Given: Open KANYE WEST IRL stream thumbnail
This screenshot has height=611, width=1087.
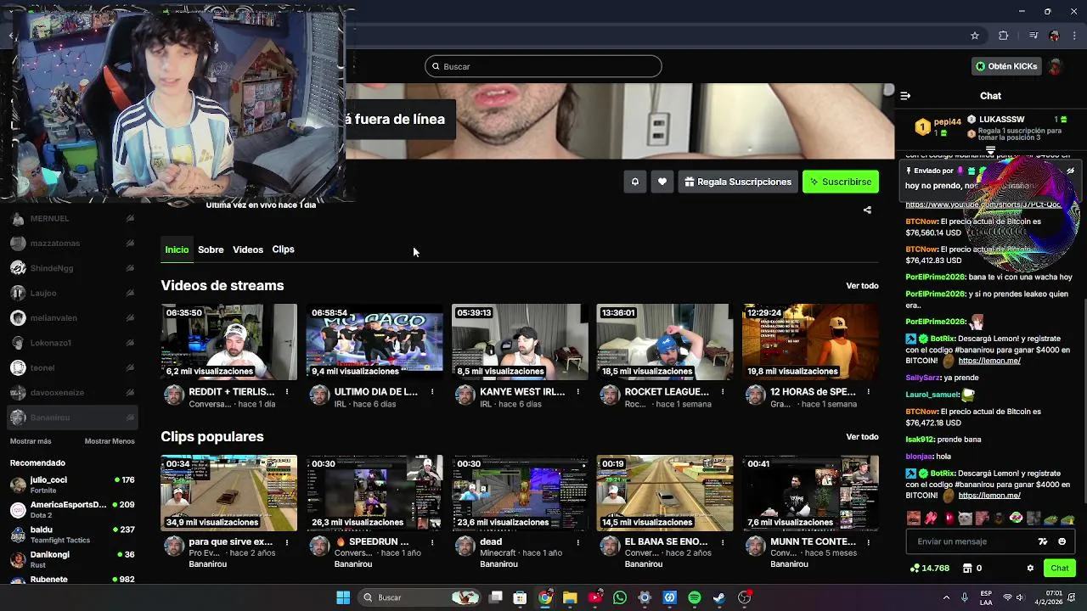Looking at the screenshot, I should click(520, 342).
